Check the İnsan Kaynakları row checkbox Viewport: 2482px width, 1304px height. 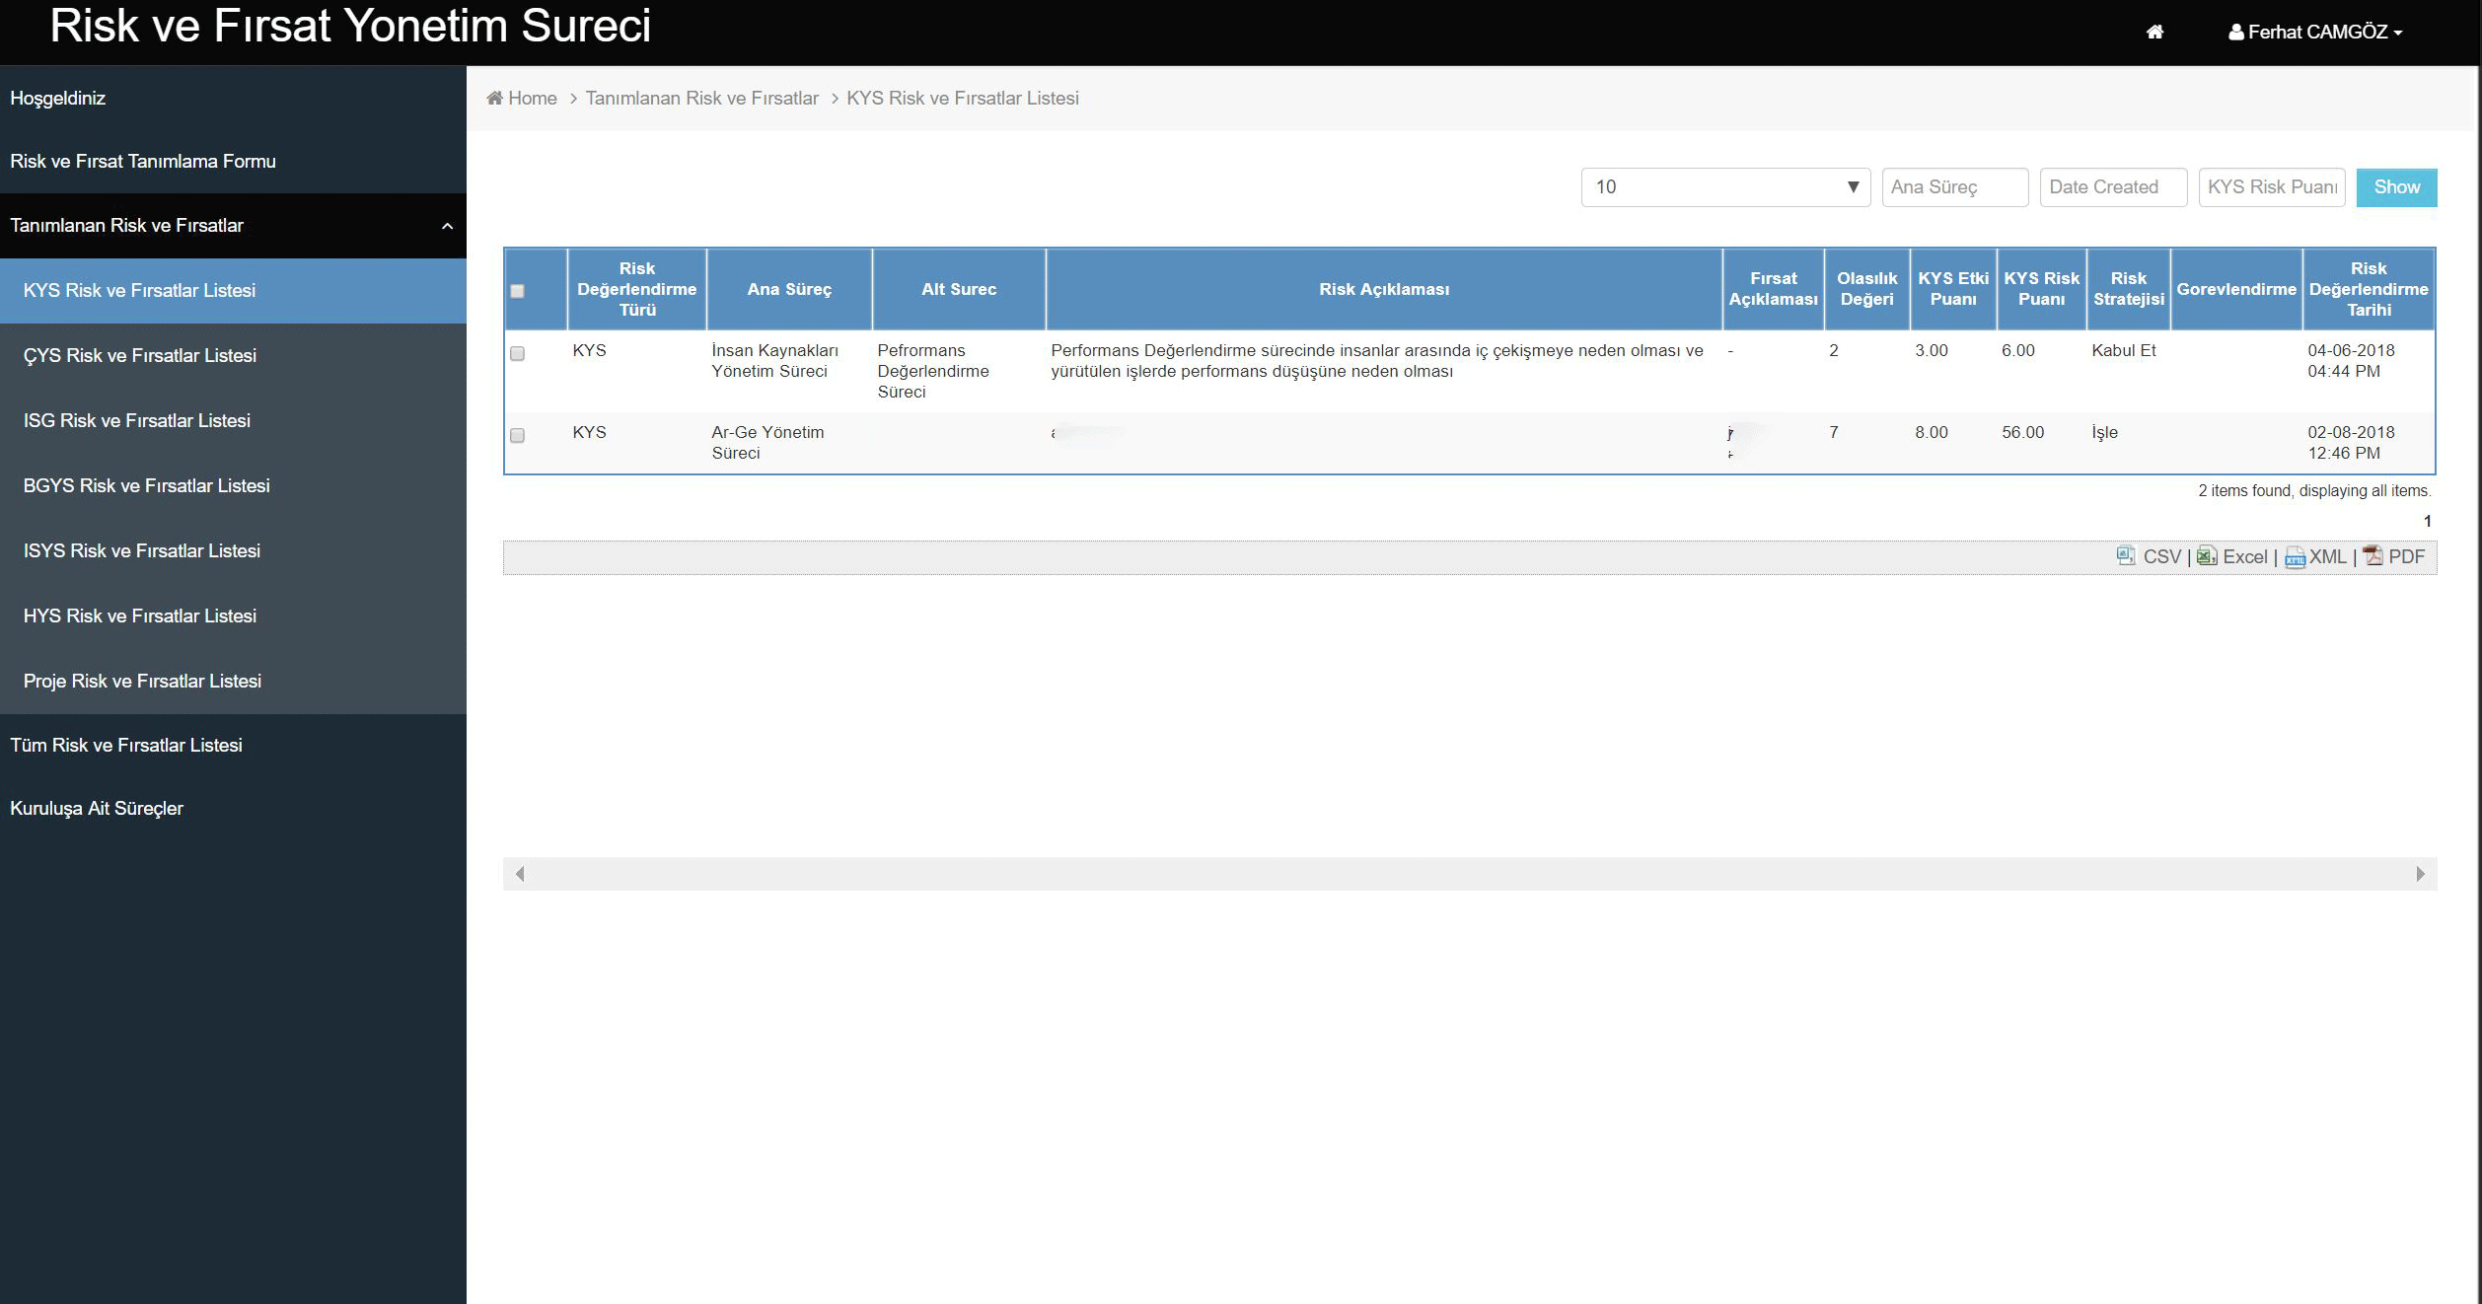click(x=517, y=353)
